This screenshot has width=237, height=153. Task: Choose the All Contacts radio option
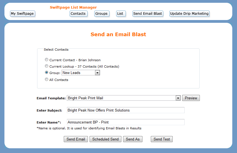pos(47,80)
